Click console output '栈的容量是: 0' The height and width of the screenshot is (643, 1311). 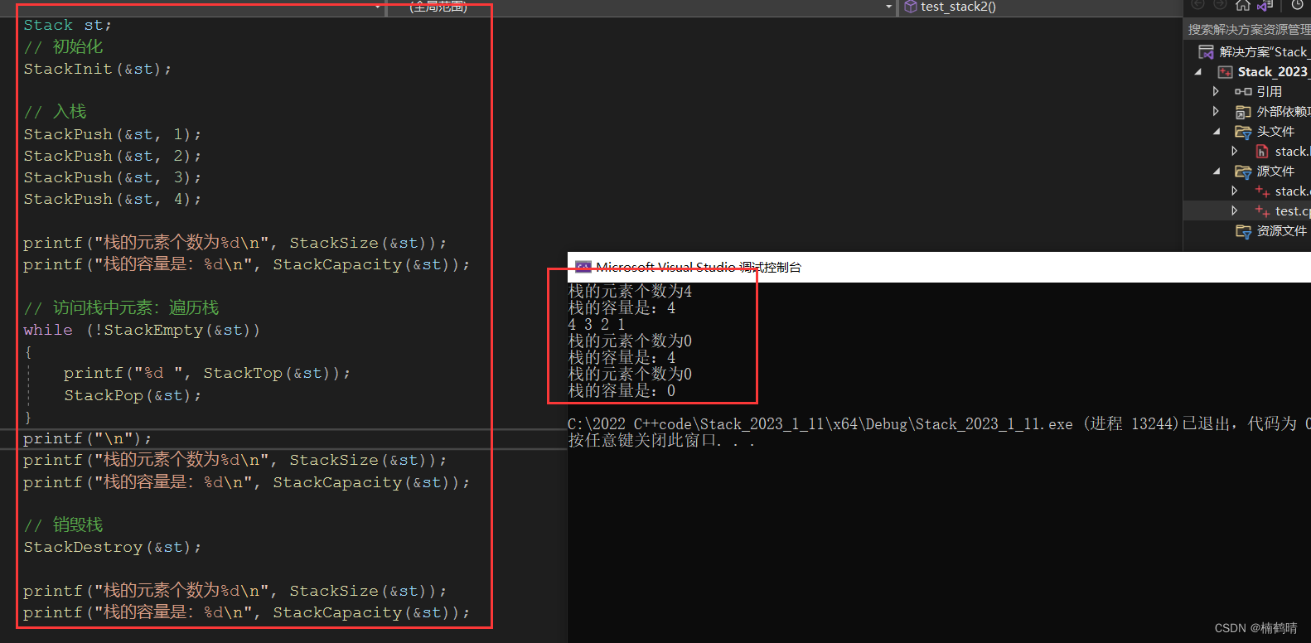tap(622, 391)
